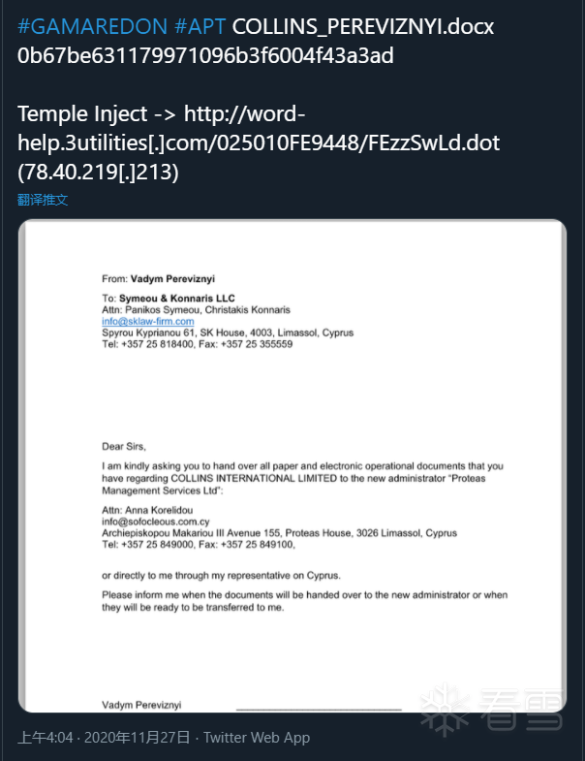Viewport: 585px width, 761px height.
Task: Click the info@sklaw-firm.com email link
Action: tap(148, 321)
